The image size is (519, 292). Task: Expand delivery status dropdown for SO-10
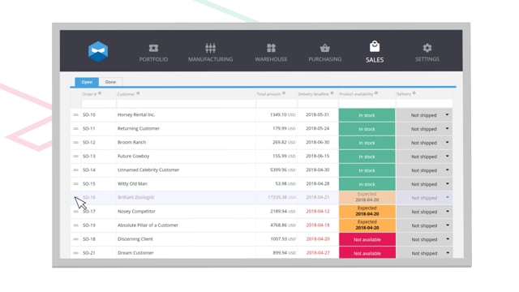click(447, 115)
